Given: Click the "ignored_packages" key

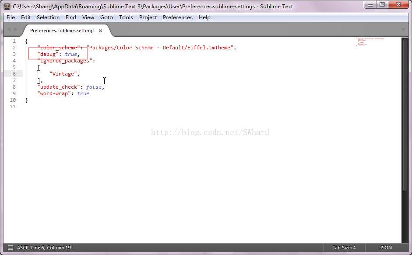Looking at the screenshot, I should click(65, 61).
